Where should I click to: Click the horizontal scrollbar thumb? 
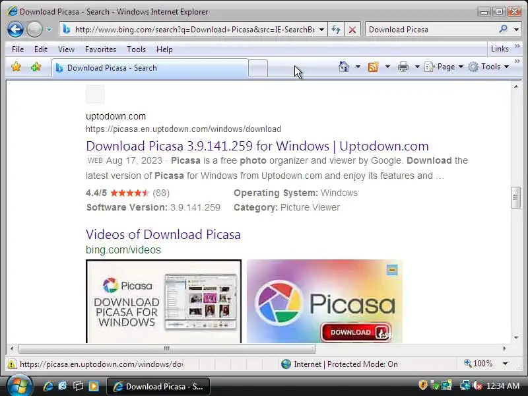[x=167, y=348]
